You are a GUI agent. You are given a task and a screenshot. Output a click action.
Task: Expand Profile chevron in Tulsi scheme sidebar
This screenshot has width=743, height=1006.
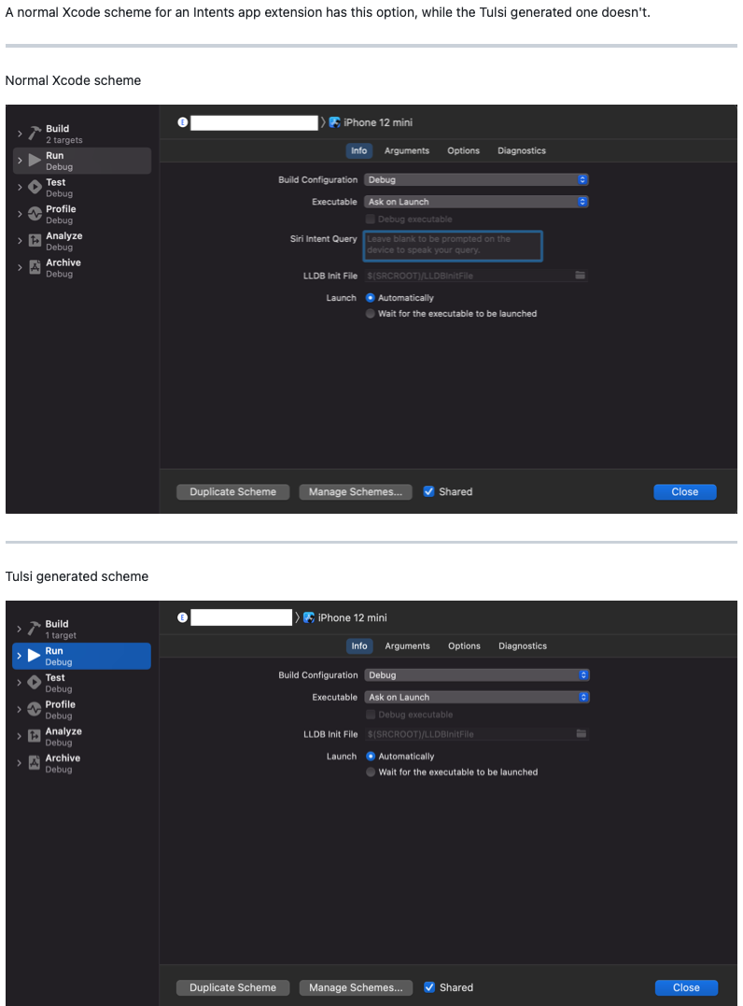[20, 710]
